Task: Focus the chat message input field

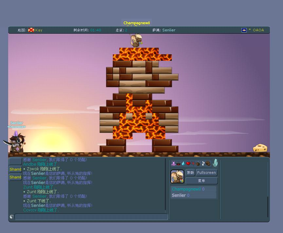Action: (x=91, y=217)
